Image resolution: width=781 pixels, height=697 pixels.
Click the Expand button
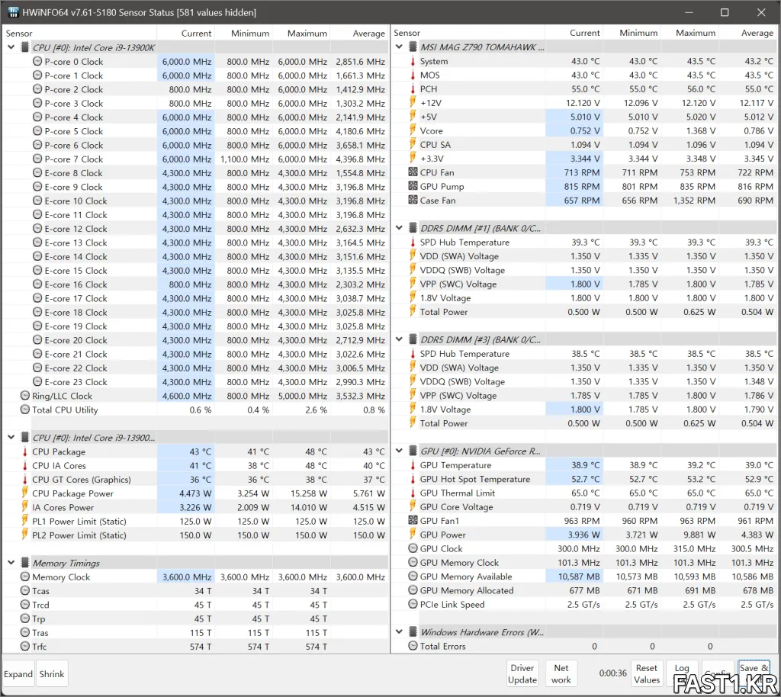point(18,674)
